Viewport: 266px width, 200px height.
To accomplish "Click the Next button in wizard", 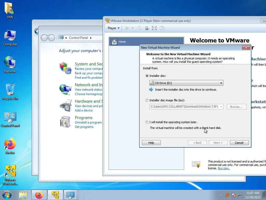I will (218, 143).
